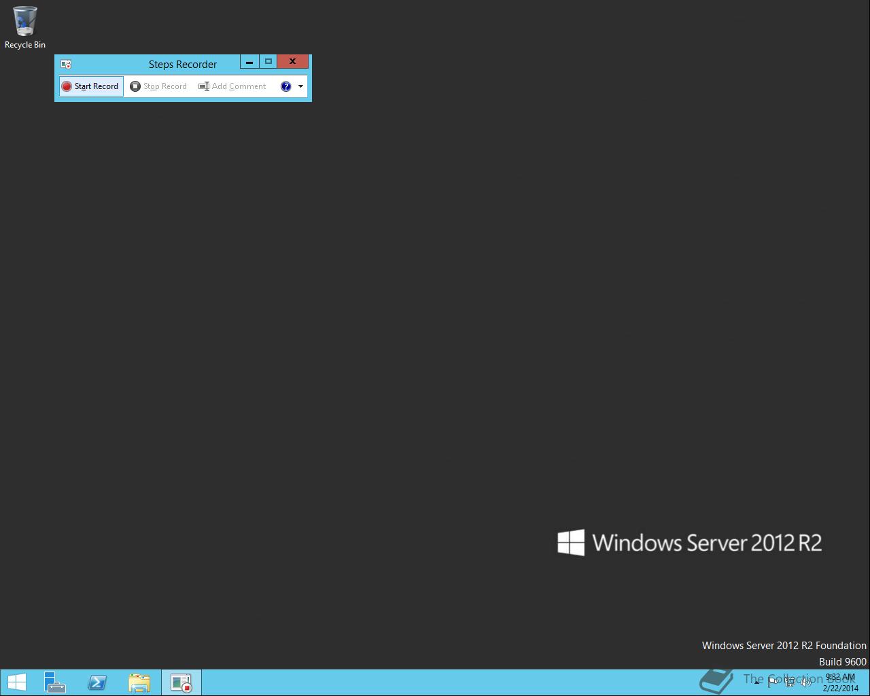Click the Start Record button
The image size is (870, 696).
pos(91,86)
